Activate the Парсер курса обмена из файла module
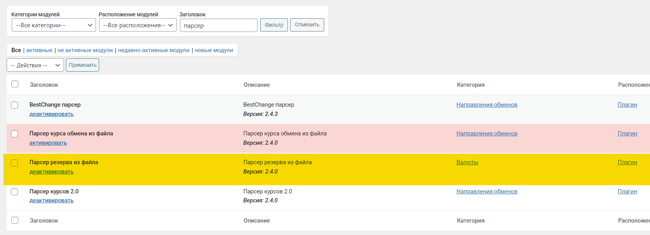This screenshot has width=650, height=235. [x=48, y=143]
